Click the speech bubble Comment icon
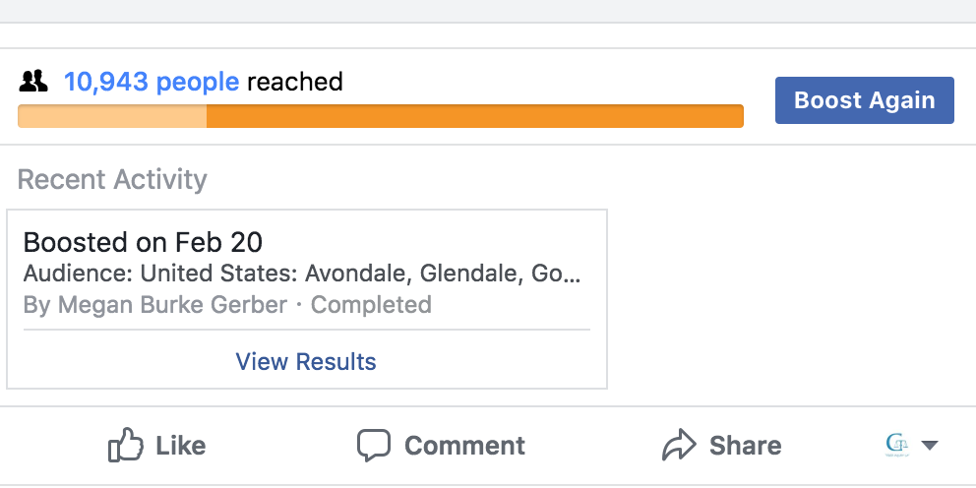This screenshot has height=488, width=976. [x=374, y=445]
